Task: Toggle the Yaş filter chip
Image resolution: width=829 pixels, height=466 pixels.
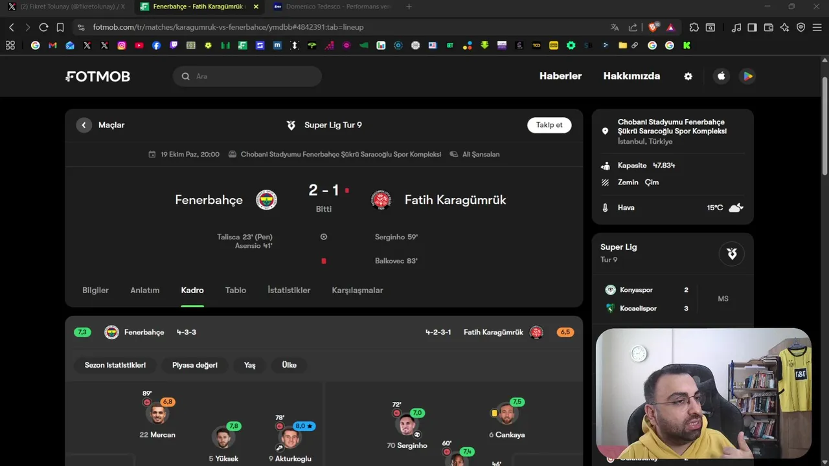Action: 250,365
